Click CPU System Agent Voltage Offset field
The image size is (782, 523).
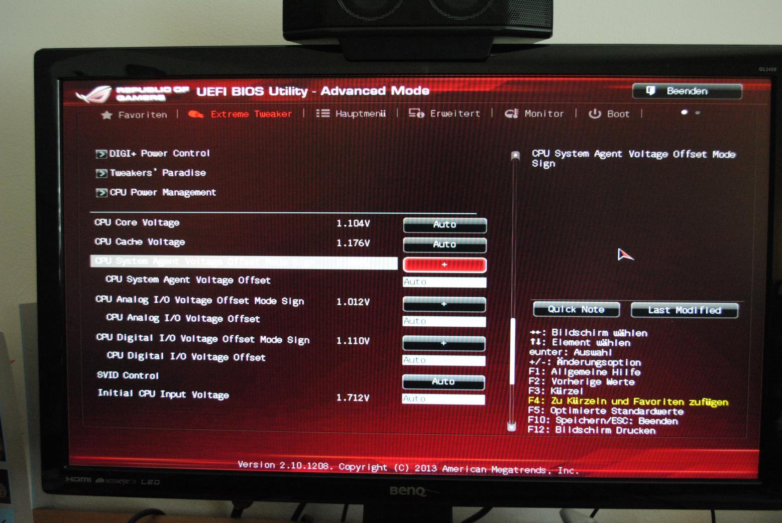click(444, 282)
